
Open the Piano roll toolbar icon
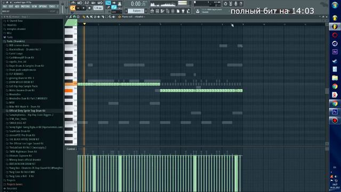click(x=163, y=11)
